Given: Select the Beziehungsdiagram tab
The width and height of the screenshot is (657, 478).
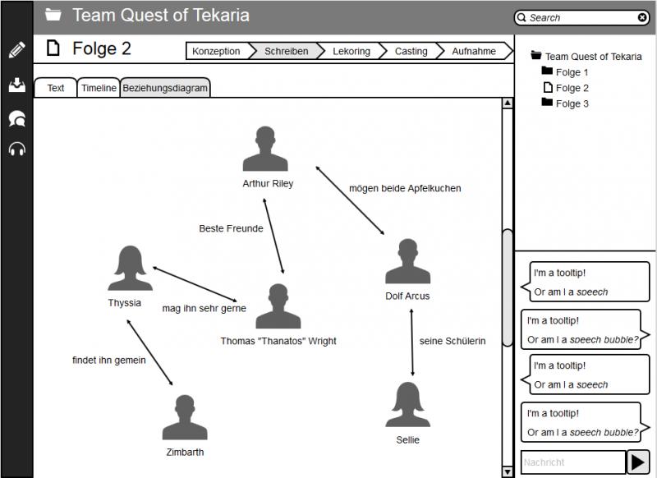Looking at the screenshot, I should pos(165,88).
